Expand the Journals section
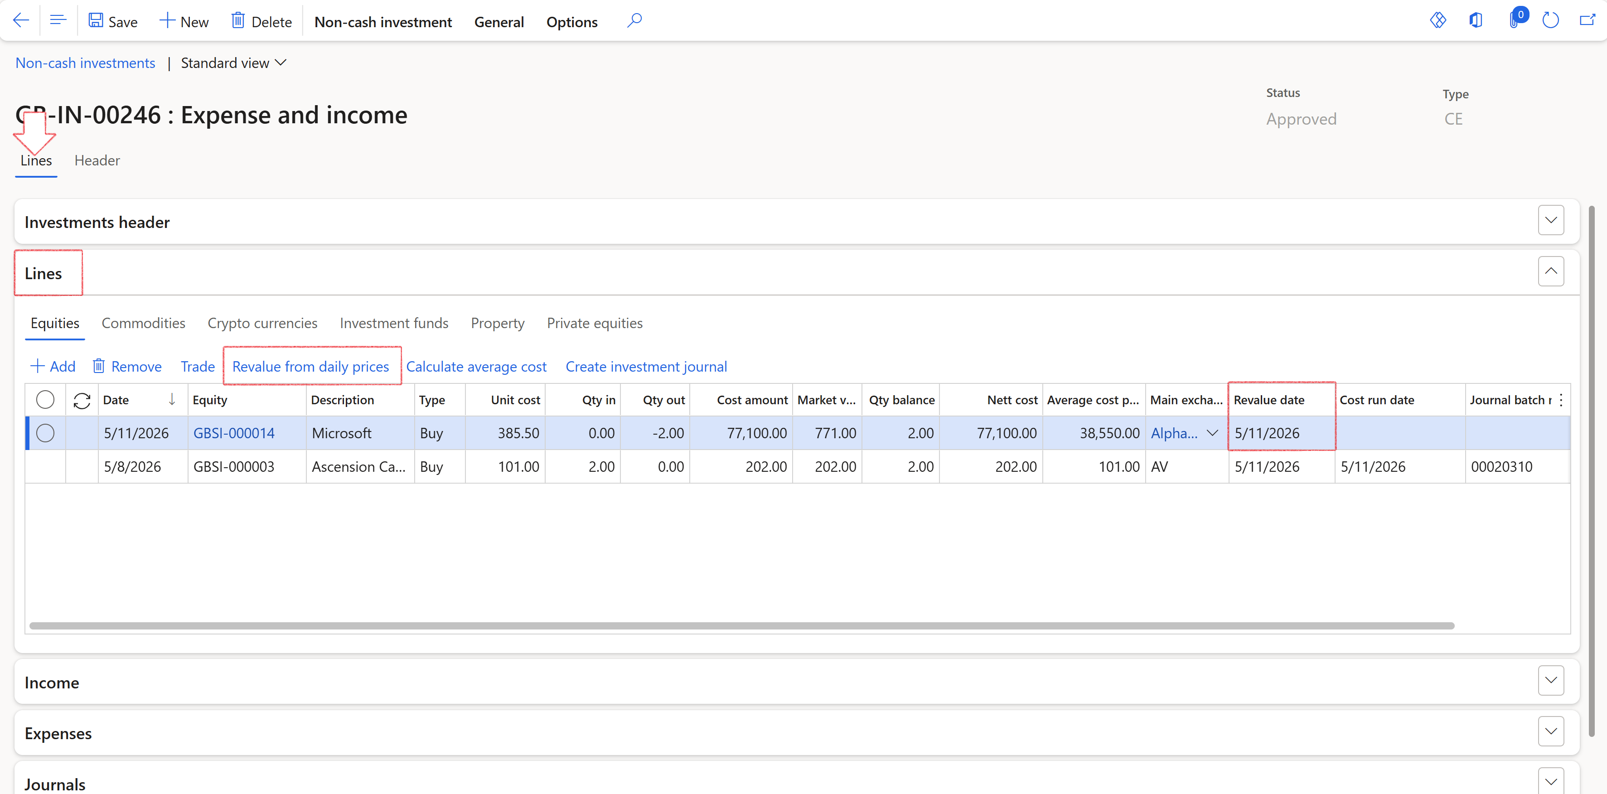Image resolution: width=1607 pixels, height=794 pixels. (x=1550, y=781)
